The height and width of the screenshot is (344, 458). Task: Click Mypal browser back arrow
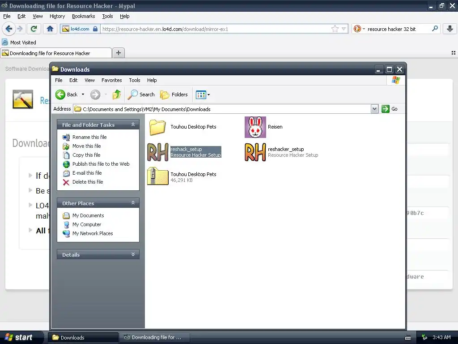click(9, 29)
